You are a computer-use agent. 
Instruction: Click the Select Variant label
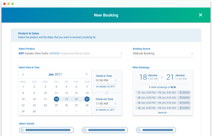tap(27, 124)
